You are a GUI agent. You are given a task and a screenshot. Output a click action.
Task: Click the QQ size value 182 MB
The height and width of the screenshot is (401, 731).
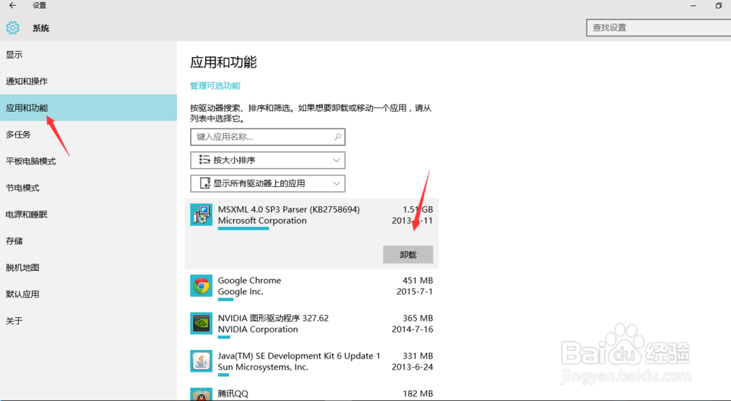(x=417, y=394)
